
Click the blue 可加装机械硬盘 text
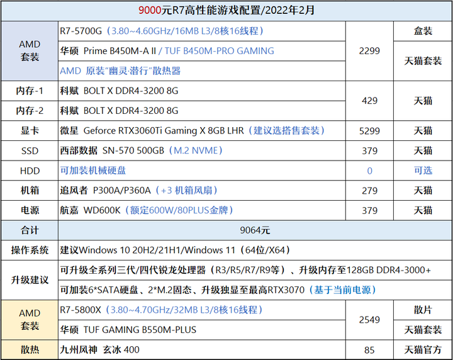(93, 171)
